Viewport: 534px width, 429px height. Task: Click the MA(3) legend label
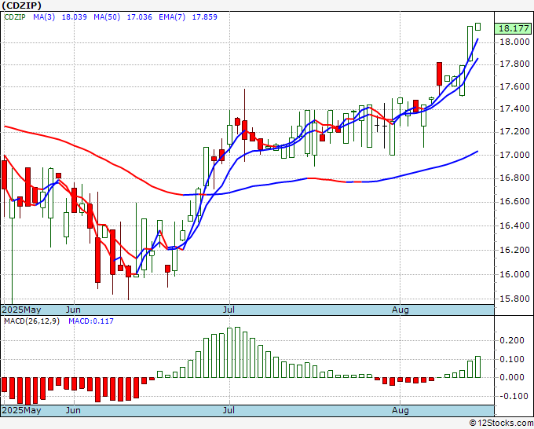pos(44,16)
